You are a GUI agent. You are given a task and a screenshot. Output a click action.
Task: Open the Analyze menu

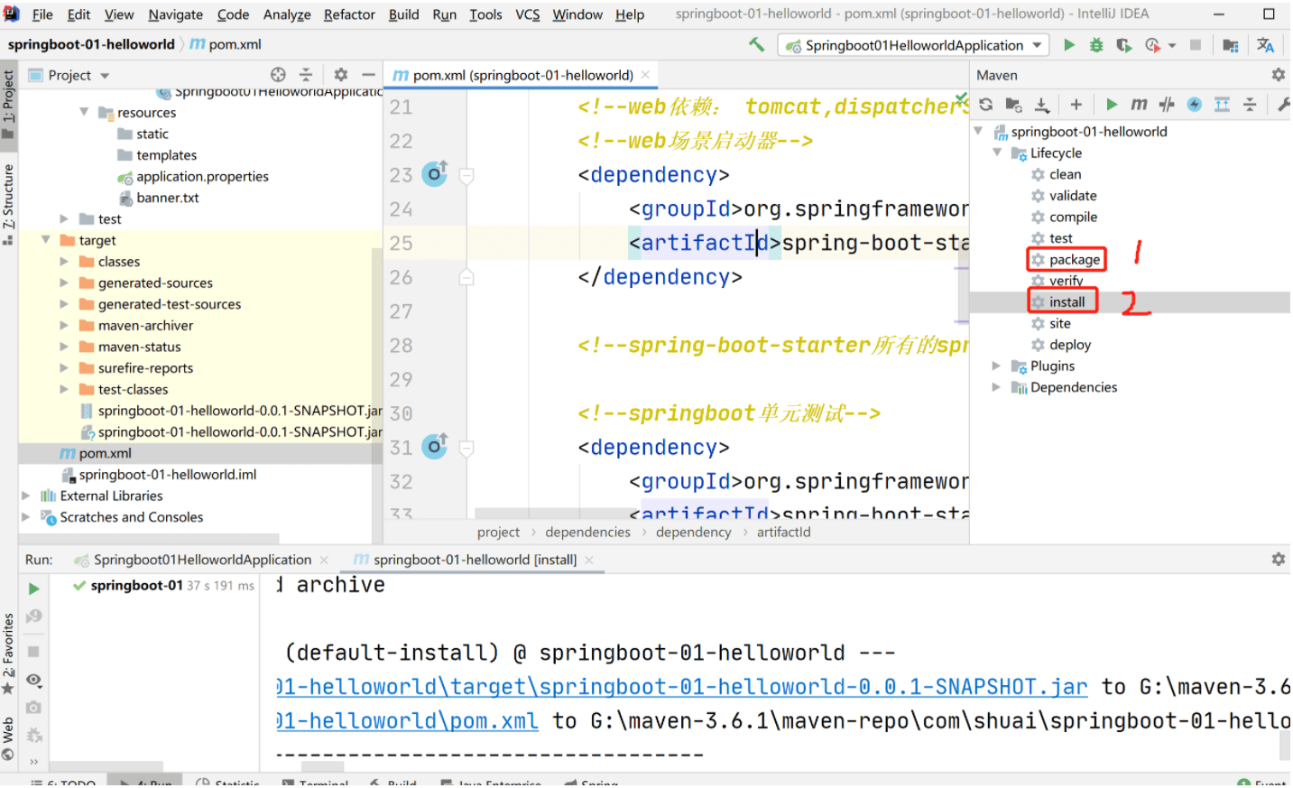tap(287, 14)
